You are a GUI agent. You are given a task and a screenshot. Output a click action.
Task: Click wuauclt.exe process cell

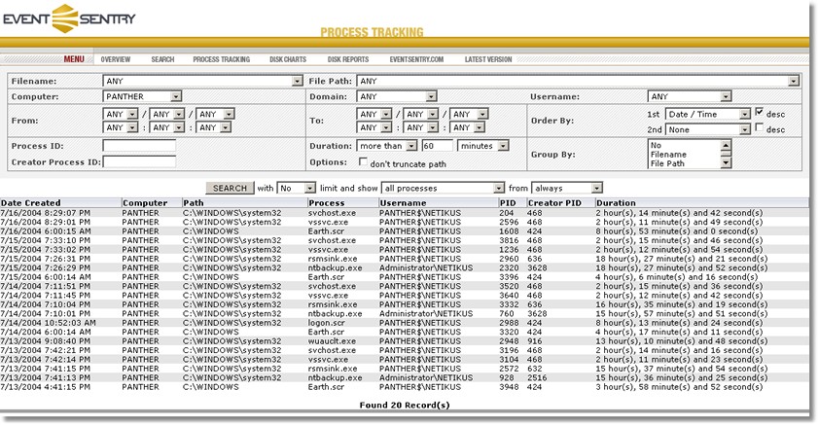tap(332, 341)
